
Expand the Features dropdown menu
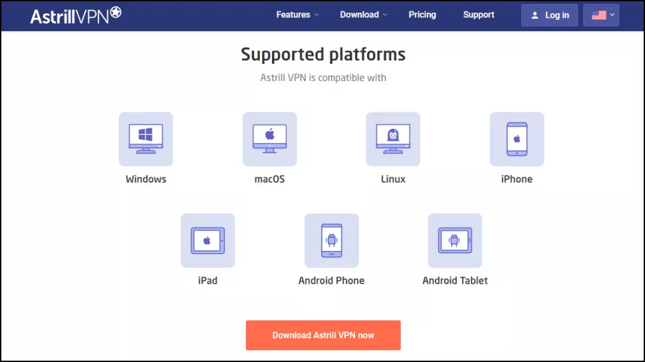[x=297, y=15]
